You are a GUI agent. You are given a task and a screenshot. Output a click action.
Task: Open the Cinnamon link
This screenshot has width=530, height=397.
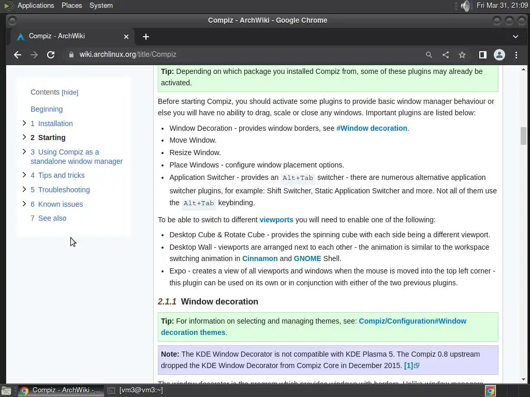point(260,258)
